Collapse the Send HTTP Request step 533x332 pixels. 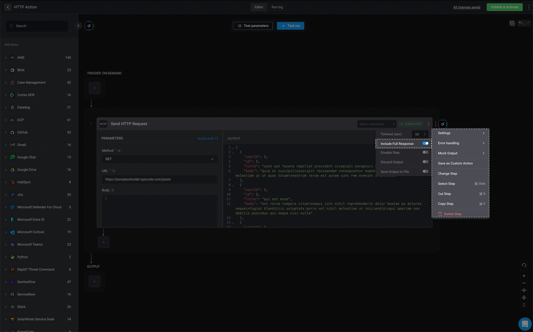[429, 124]
